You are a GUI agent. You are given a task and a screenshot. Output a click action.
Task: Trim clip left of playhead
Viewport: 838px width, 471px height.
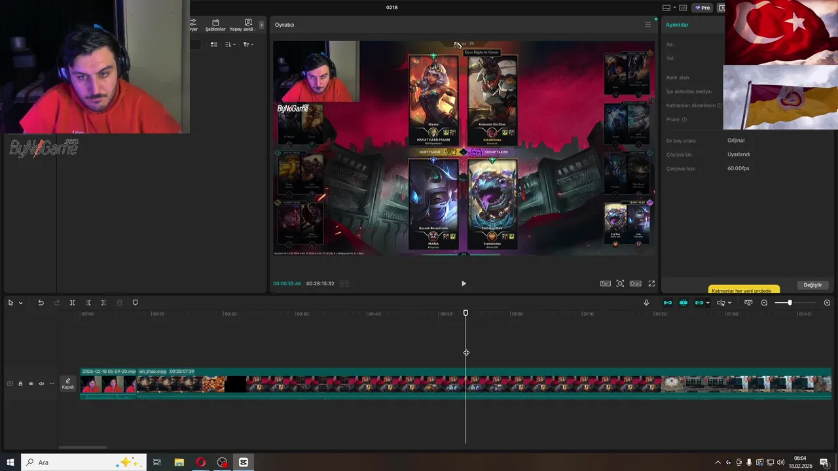88,303
